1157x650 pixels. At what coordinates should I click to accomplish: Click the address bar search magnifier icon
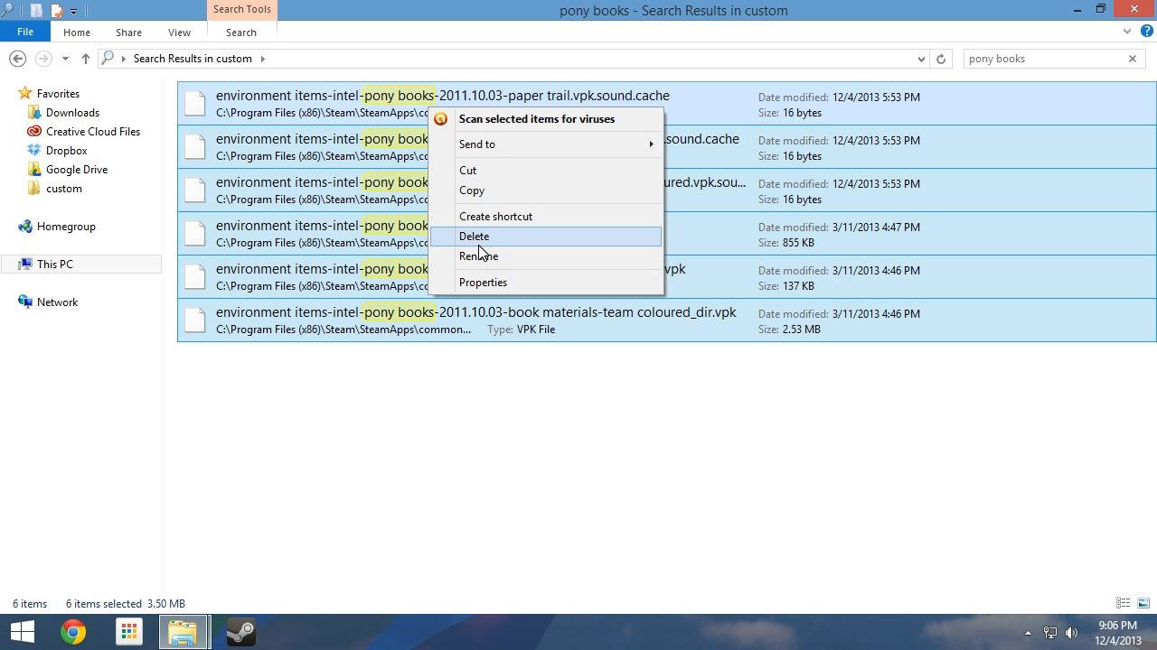click(x=108, y=59)
